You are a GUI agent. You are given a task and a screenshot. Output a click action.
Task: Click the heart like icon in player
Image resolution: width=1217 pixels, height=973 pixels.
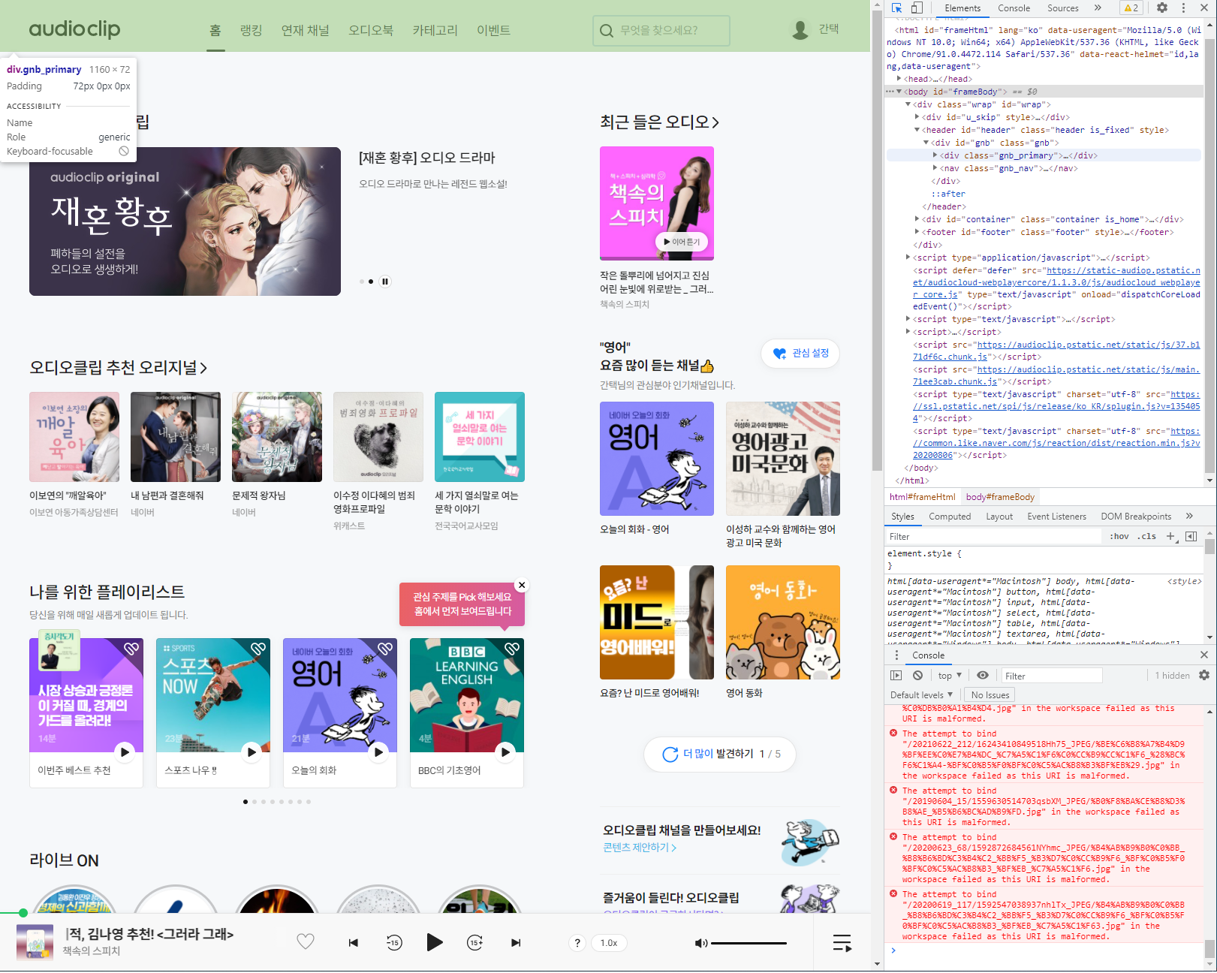pyautogui.click(x=306, y=941)
